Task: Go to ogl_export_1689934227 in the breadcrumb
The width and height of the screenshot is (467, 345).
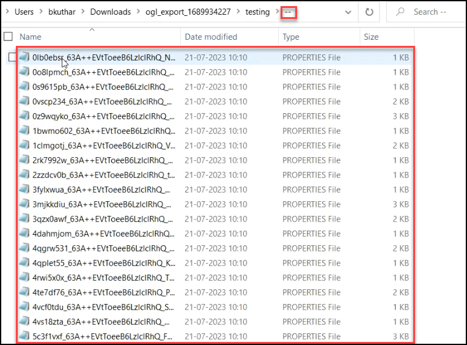Action: coord(188,12)
